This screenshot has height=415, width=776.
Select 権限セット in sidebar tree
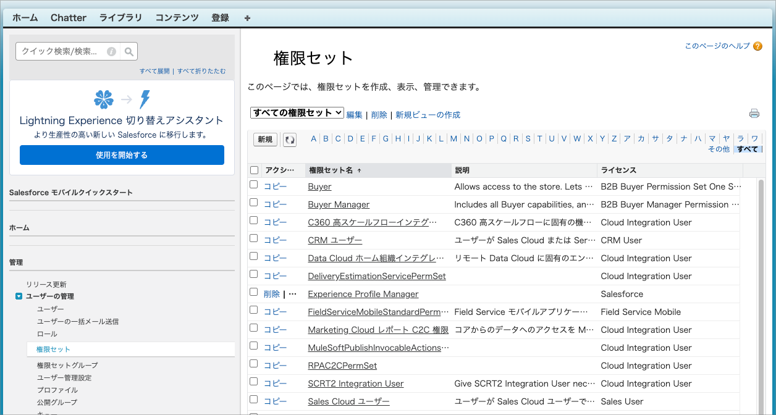[x=54, y=350]
